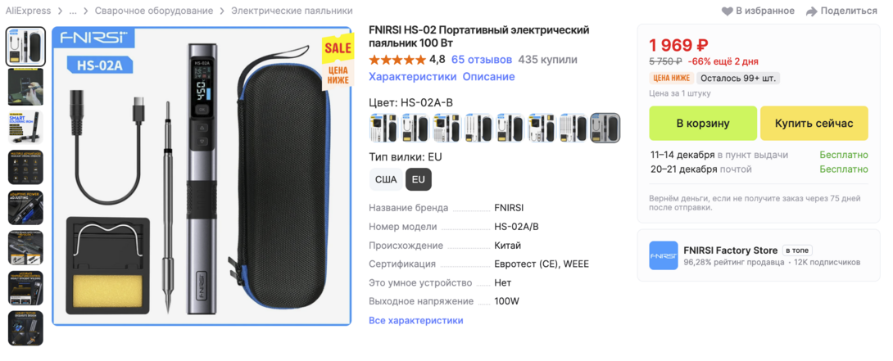
Task: Expand the breadcrumb ellipsis
Action: coord(73,11)
